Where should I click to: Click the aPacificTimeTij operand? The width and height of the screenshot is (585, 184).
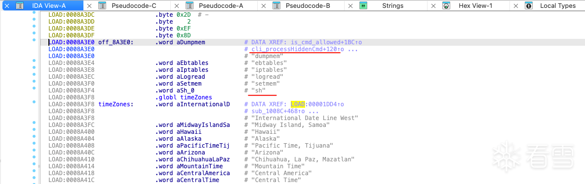[x=203, y=145]
